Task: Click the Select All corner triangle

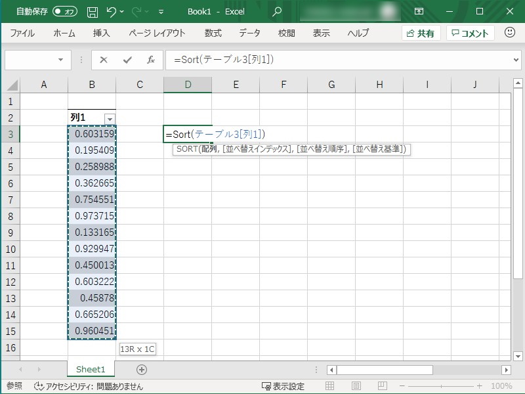Action: pyautogui.click(x=12, y=85)
